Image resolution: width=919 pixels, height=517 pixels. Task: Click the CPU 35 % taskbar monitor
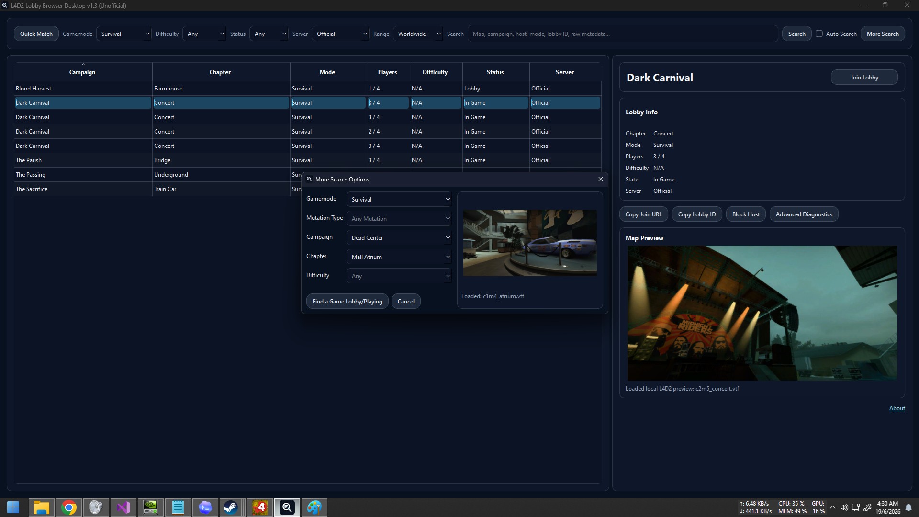point(792,504)
